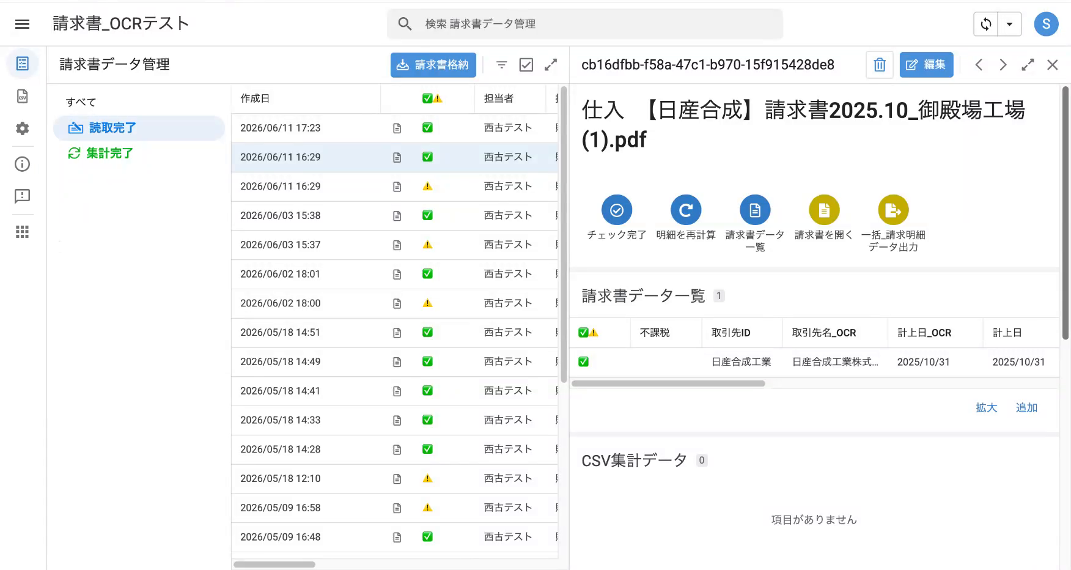
Task: Open the CSV file view in sidebar
Action: [23, 96]
